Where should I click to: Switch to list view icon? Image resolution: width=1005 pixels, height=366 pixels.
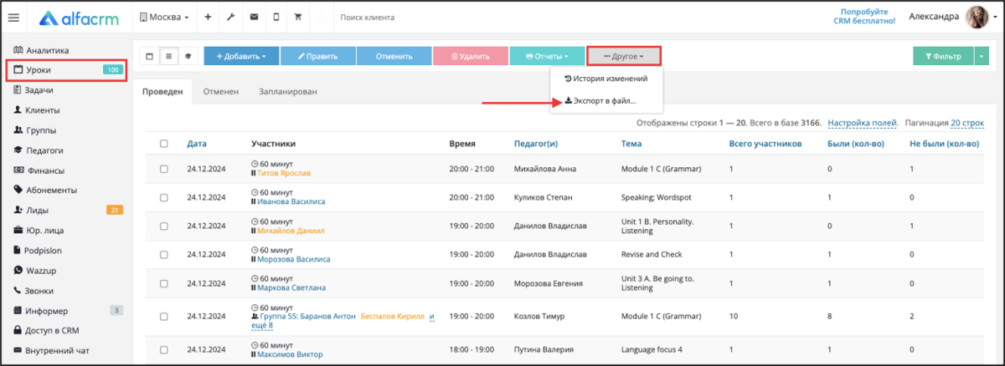[168, 57]
